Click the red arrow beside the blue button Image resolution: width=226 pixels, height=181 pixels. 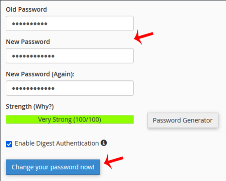(113, 161)
